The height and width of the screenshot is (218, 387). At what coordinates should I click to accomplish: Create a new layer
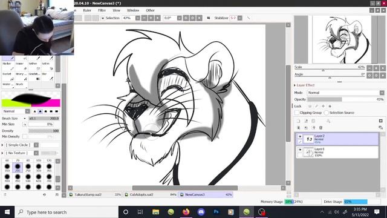pos(298,121)
